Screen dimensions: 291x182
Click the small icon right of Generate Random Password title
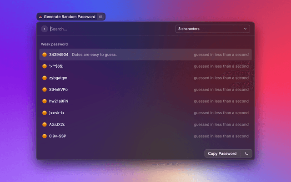[x=101, y=16]
